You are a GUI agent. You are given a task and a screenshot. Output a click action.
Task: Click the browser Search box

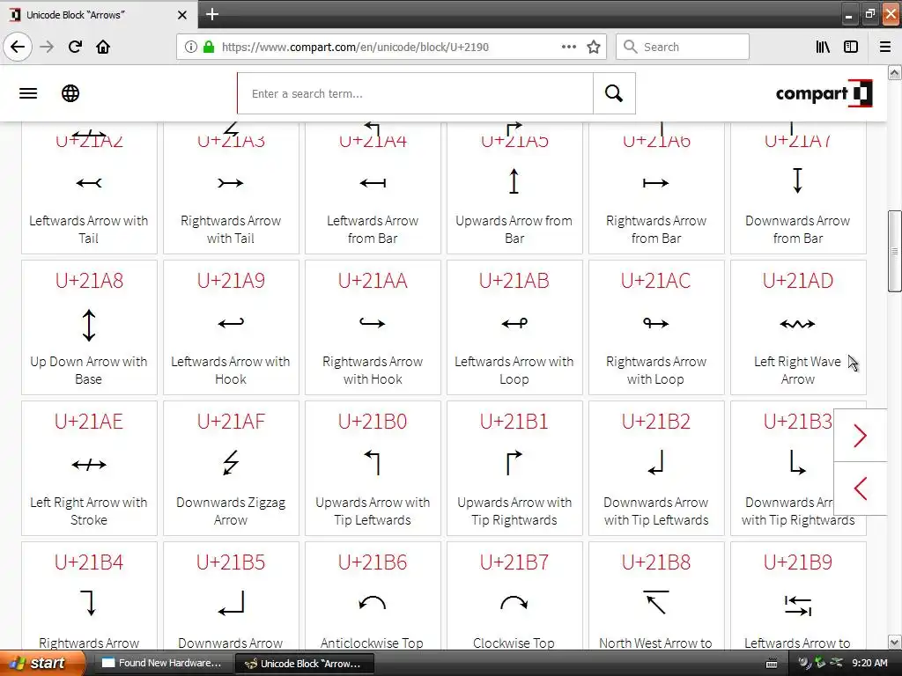pos(683,48)
